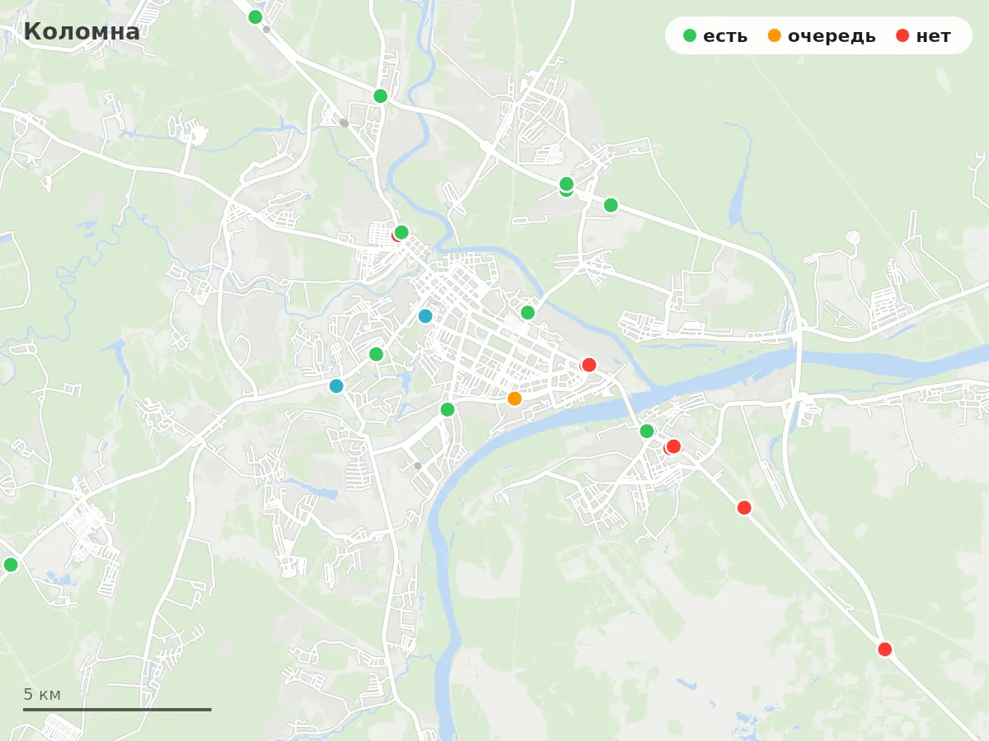Select the red marker on the city's eastern edge north of river
The image size is (989, 741).
coord(588,365)
